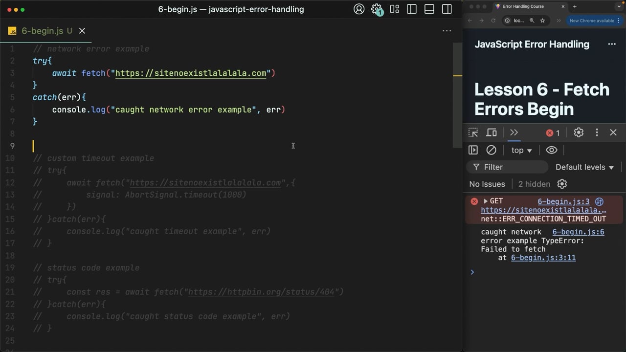Click the console prompt arrow
The width and height of the screenshot is (626, 352).
[x=472, y=272]
